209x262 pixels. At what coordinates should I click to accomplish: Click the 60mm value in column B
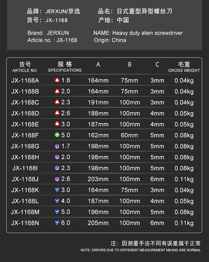[x=129, y=135]
